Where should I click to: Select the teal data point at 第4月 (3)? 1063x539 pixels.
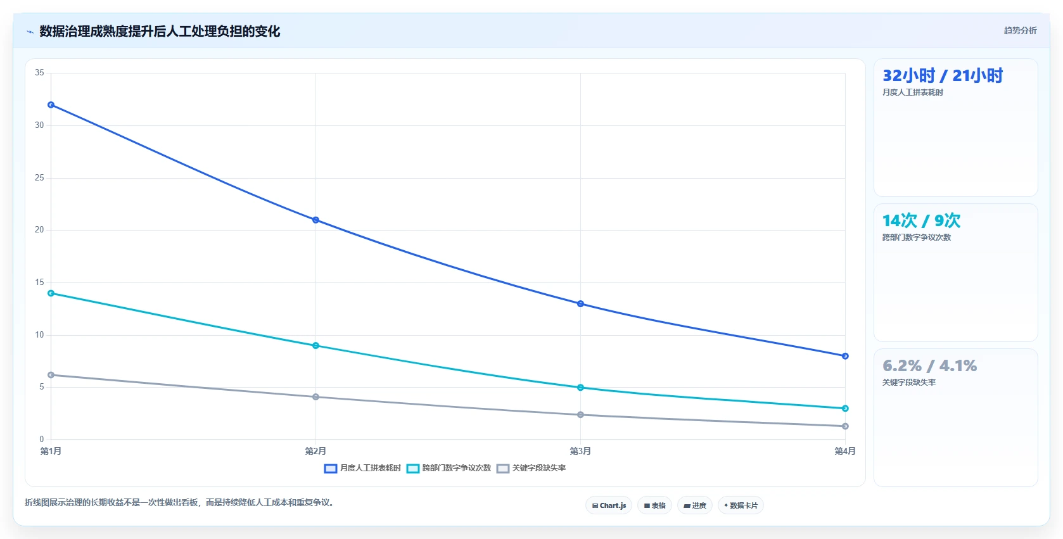click(x=845, y=409)
